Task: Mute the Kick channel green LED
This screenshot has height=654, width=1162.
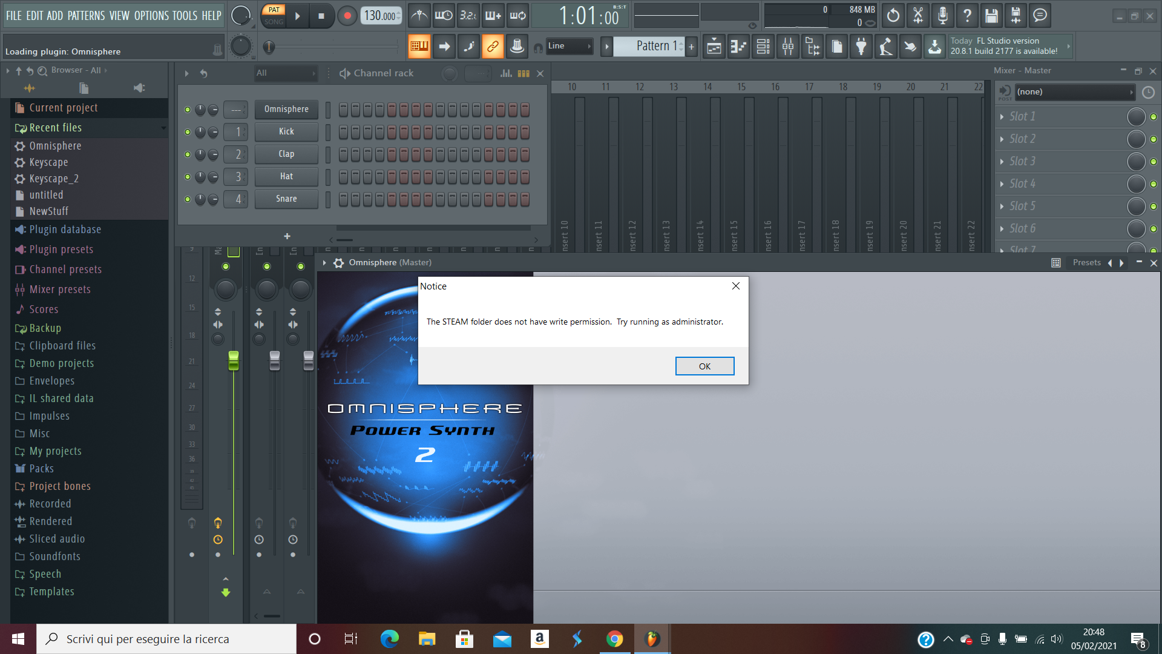Action: pyautogui.click(x=188, y=131)
